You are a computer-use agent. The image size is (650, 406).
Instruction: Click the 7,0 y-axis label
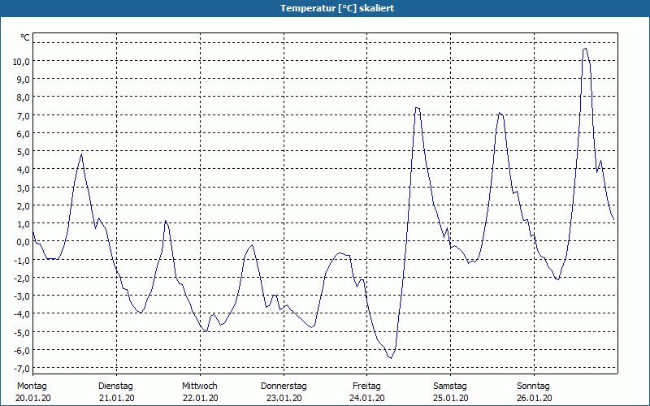[24, 115]
